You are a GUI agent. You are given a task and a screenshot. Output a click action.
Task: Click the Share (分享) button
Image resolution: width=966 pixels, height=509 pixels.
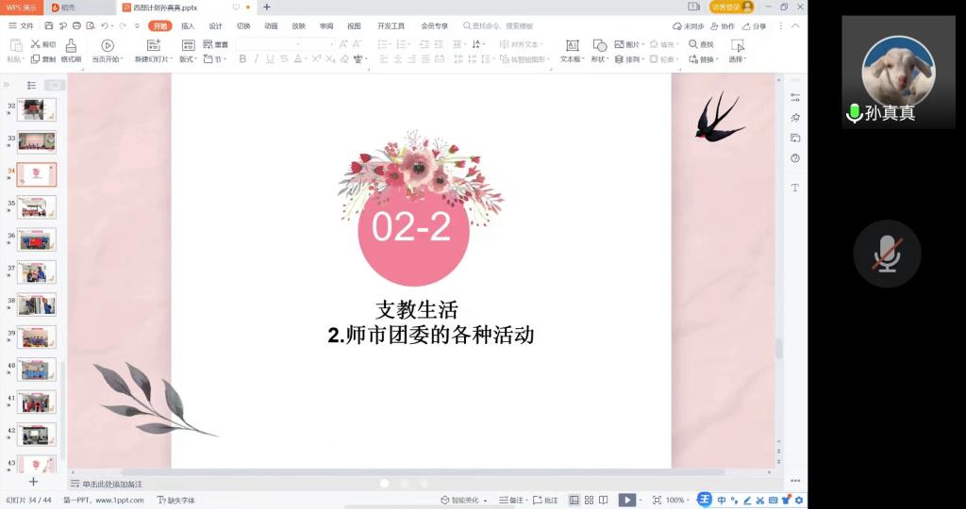(x=755, y=26)
